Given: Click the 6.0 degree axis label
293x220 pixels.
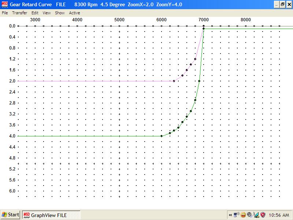Looking at the screenshot, I should coord(12,191).
